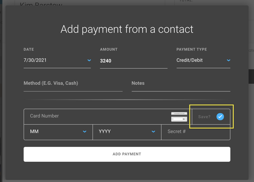The height and width of the screenshot is (182, 254).
Task: Focus the Amount field showing 3240
Action: click(134, 61)
